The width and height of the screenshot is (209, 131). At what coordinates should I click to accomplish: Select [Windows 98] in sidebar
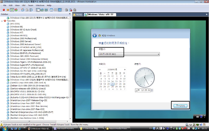pyautogui.click(x=16, y=27)
